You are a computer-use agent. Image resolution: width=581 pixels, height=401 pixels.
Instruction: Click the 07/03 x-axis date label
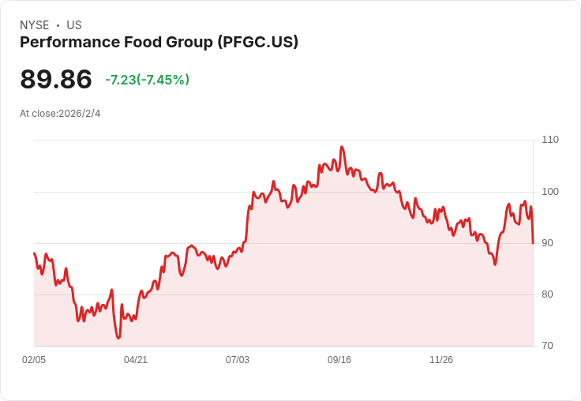tap(238, 359)
